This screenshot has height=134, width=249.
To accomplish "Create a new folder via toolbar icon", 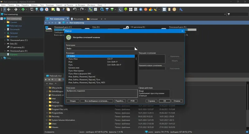I will tap(53, 10).
